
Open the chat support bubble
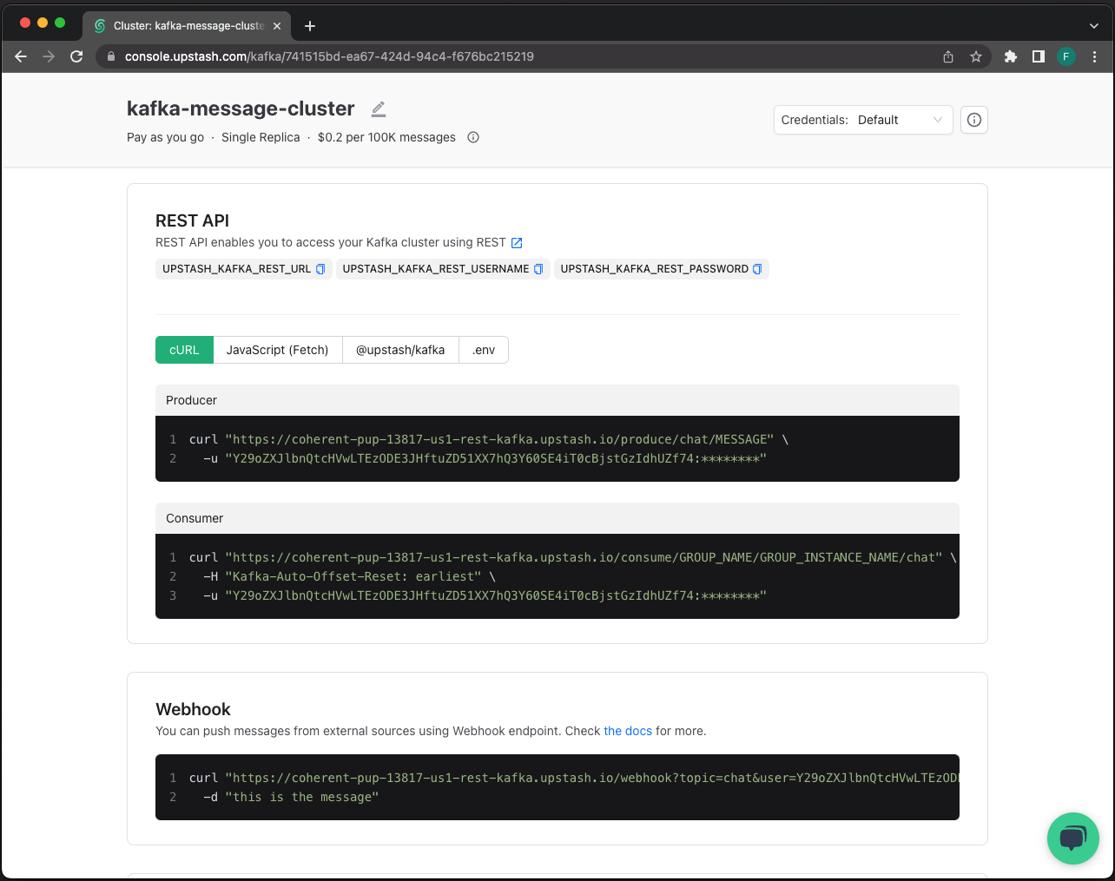1073,838
